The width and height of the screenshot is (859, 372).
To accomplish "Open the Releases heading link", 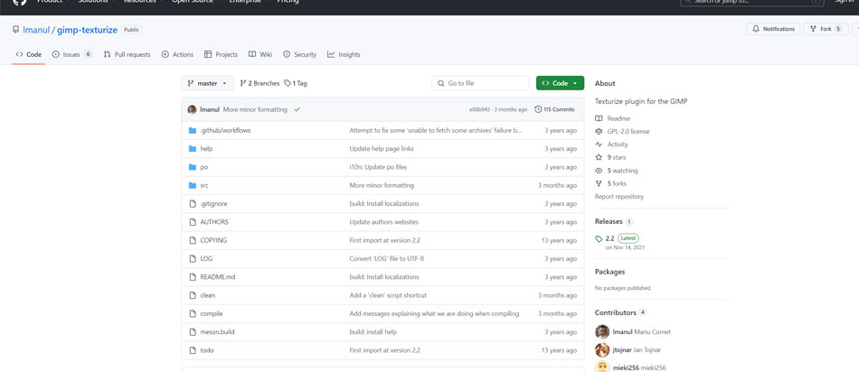I will pyautogui.click(x=609, y=221).
